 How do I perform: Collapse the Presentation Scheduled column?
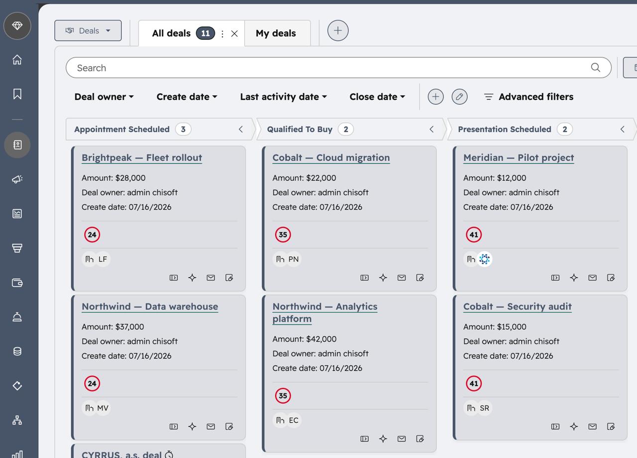point(623,129)
